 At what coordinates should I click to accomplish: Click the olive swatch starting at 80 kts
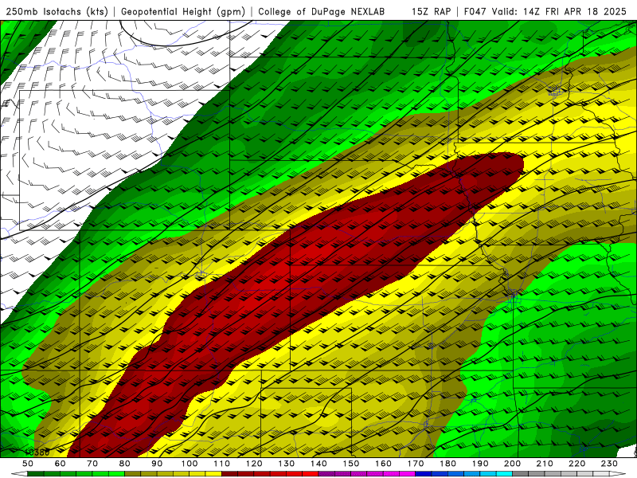click(132, 474)
